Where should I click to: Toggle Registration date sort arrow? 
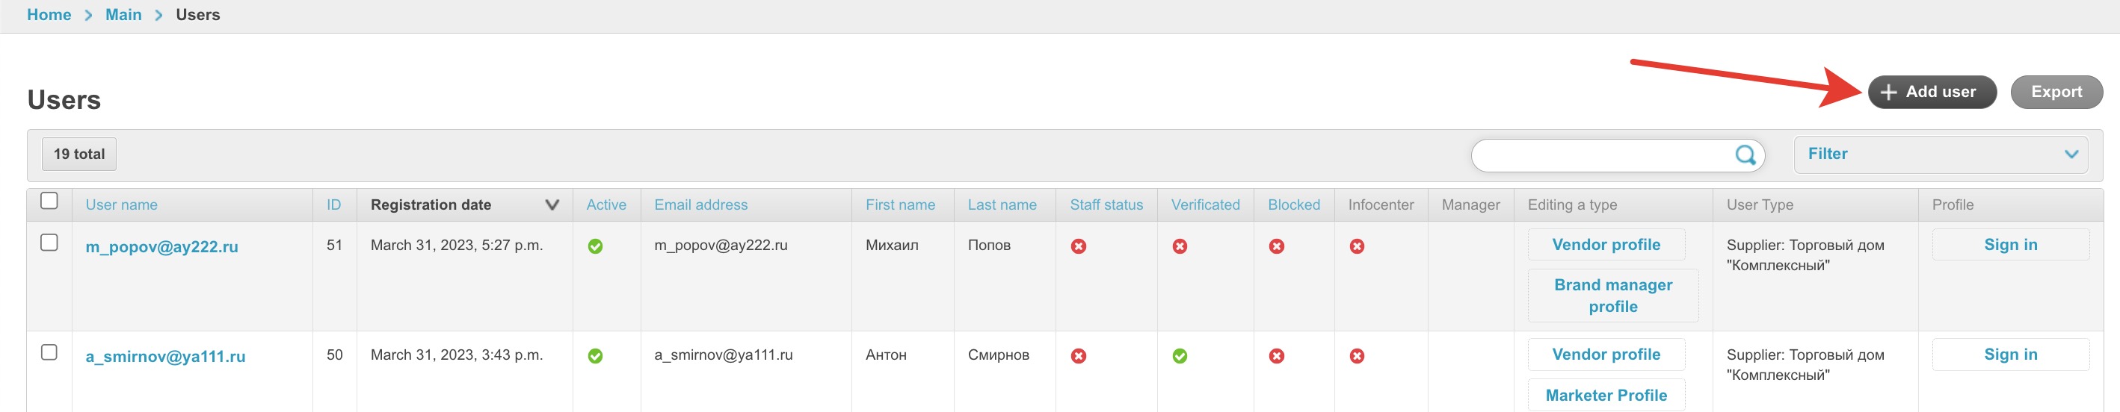coord(552,205)
